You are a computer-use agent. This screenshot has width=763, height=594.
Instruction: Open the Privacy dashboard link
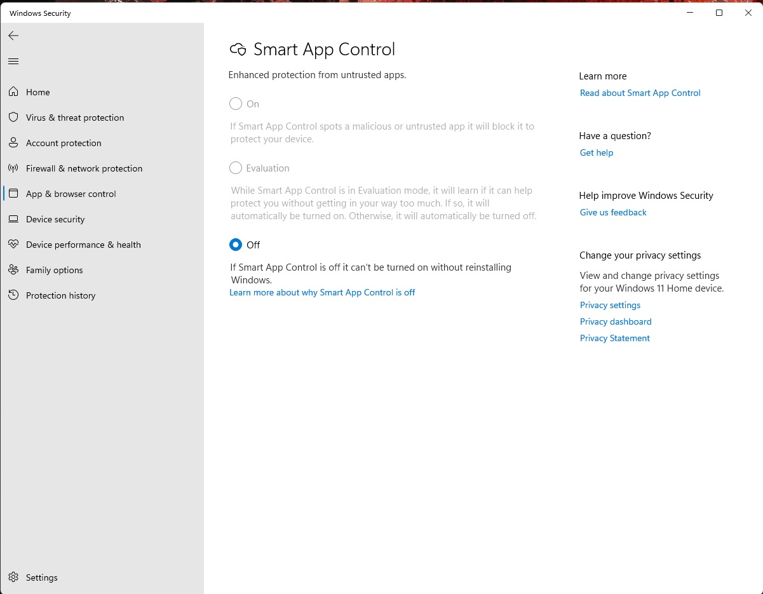pos(615,321)
